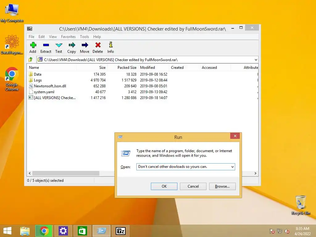The image size is (316, 237).
Task: Expand the Run dialog Open dropdown arrow
Action: tap(232, 167)
